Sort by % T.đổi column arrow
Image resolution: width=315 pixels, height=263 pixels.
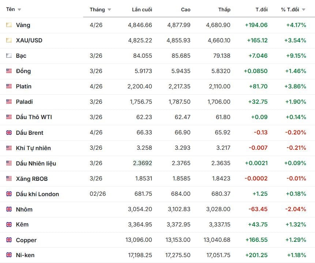click(303, 10)
